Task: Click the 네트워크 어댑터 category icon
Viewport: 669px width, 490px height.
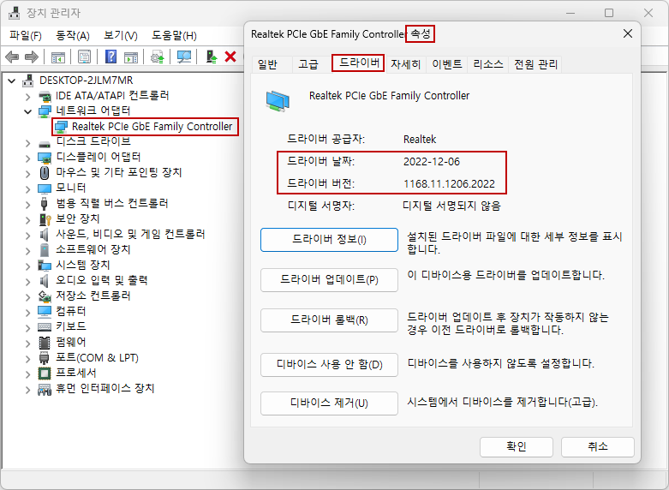Action: tap(45, 111)
